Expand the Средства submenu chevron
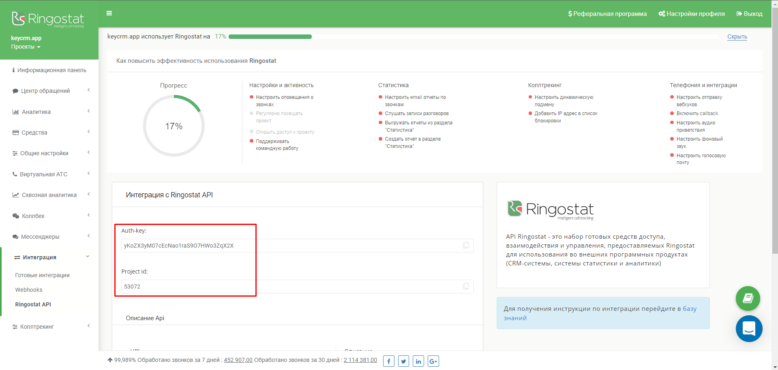Image resolution: width=778 pixels, height=370 pixels. [88, 132]
